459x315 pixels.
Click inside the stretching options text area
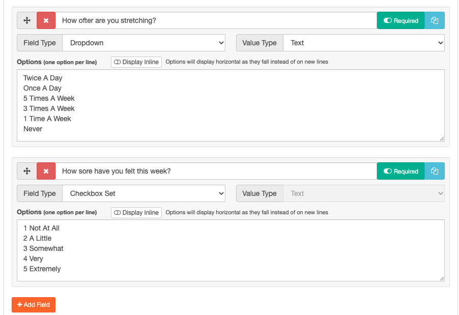click(230, 105)
